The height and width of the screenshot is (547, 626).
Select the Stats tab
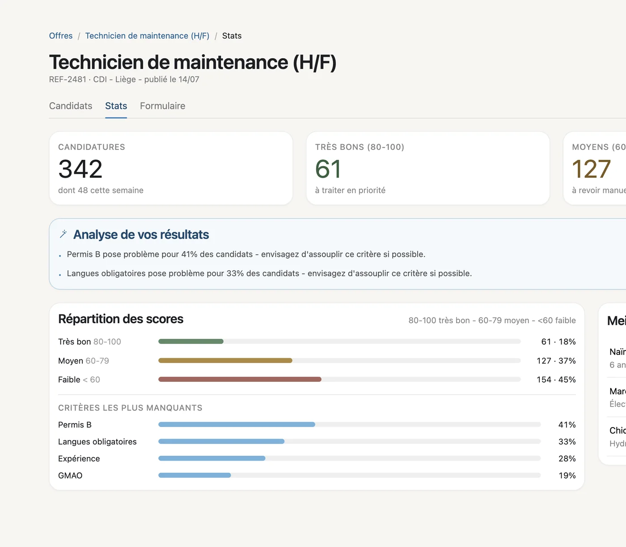point(116,106)
